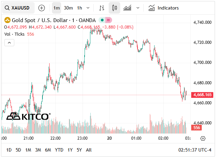Expand the time interval dropdown arrow

coord(88,8)
